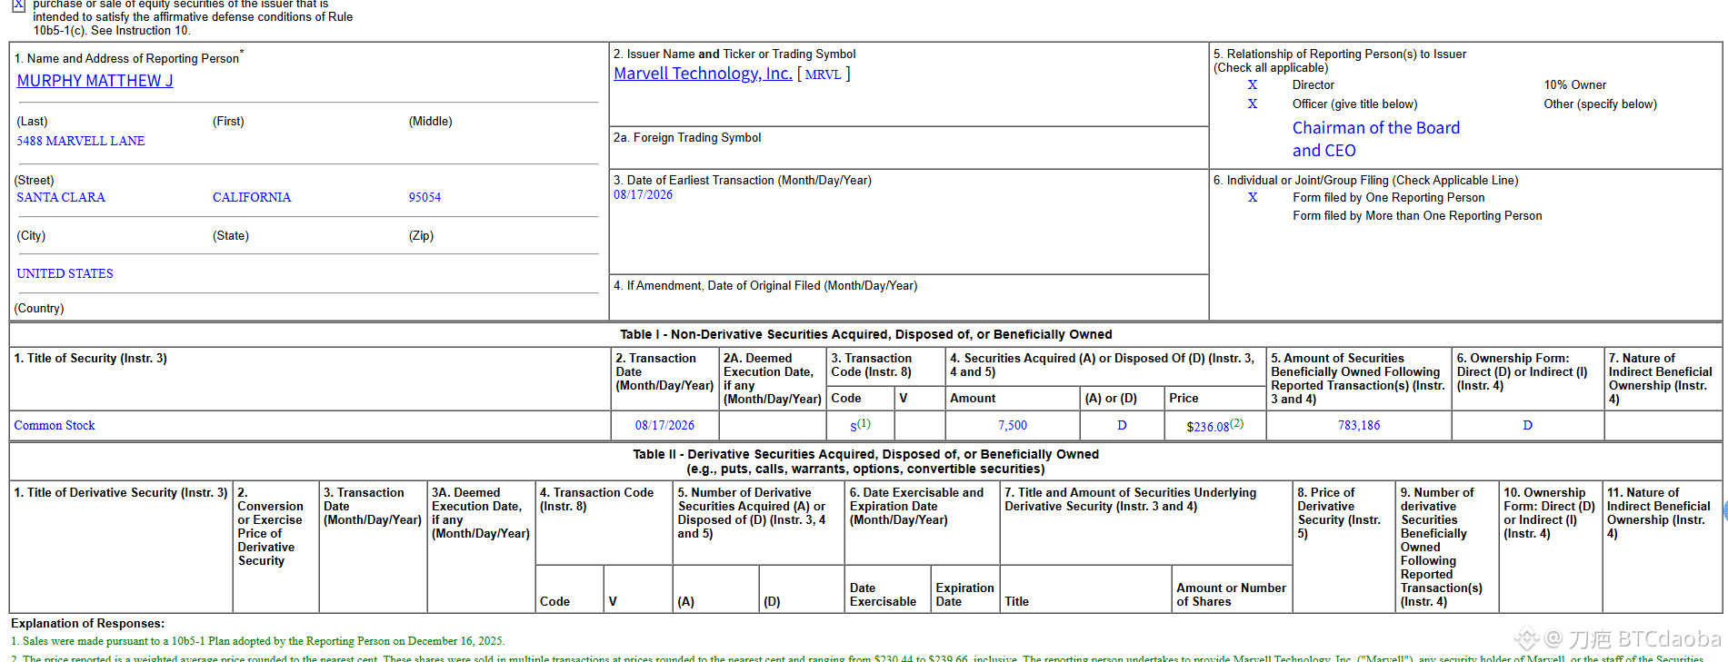Click the city value SANTA CLARA

(61, 197)
